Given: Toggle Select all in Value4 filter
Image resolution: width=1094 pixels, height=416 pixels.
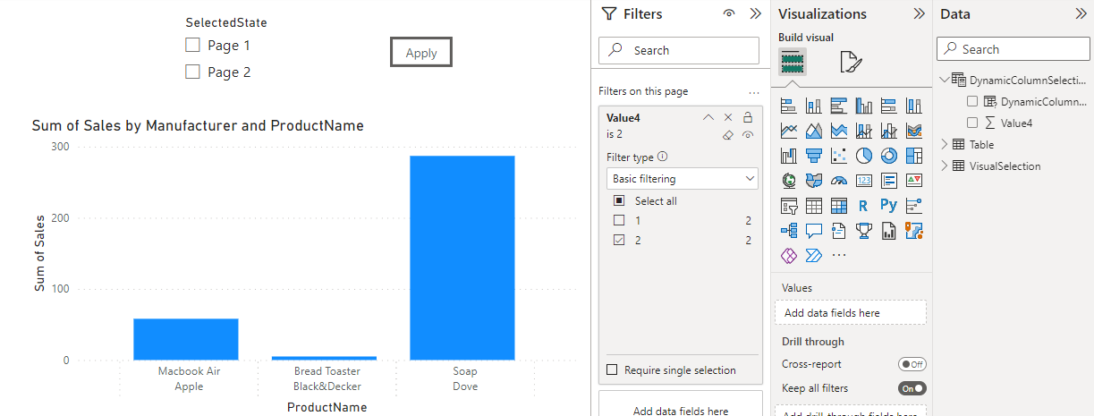Looking at the screenshot, I should click(619, 200).
